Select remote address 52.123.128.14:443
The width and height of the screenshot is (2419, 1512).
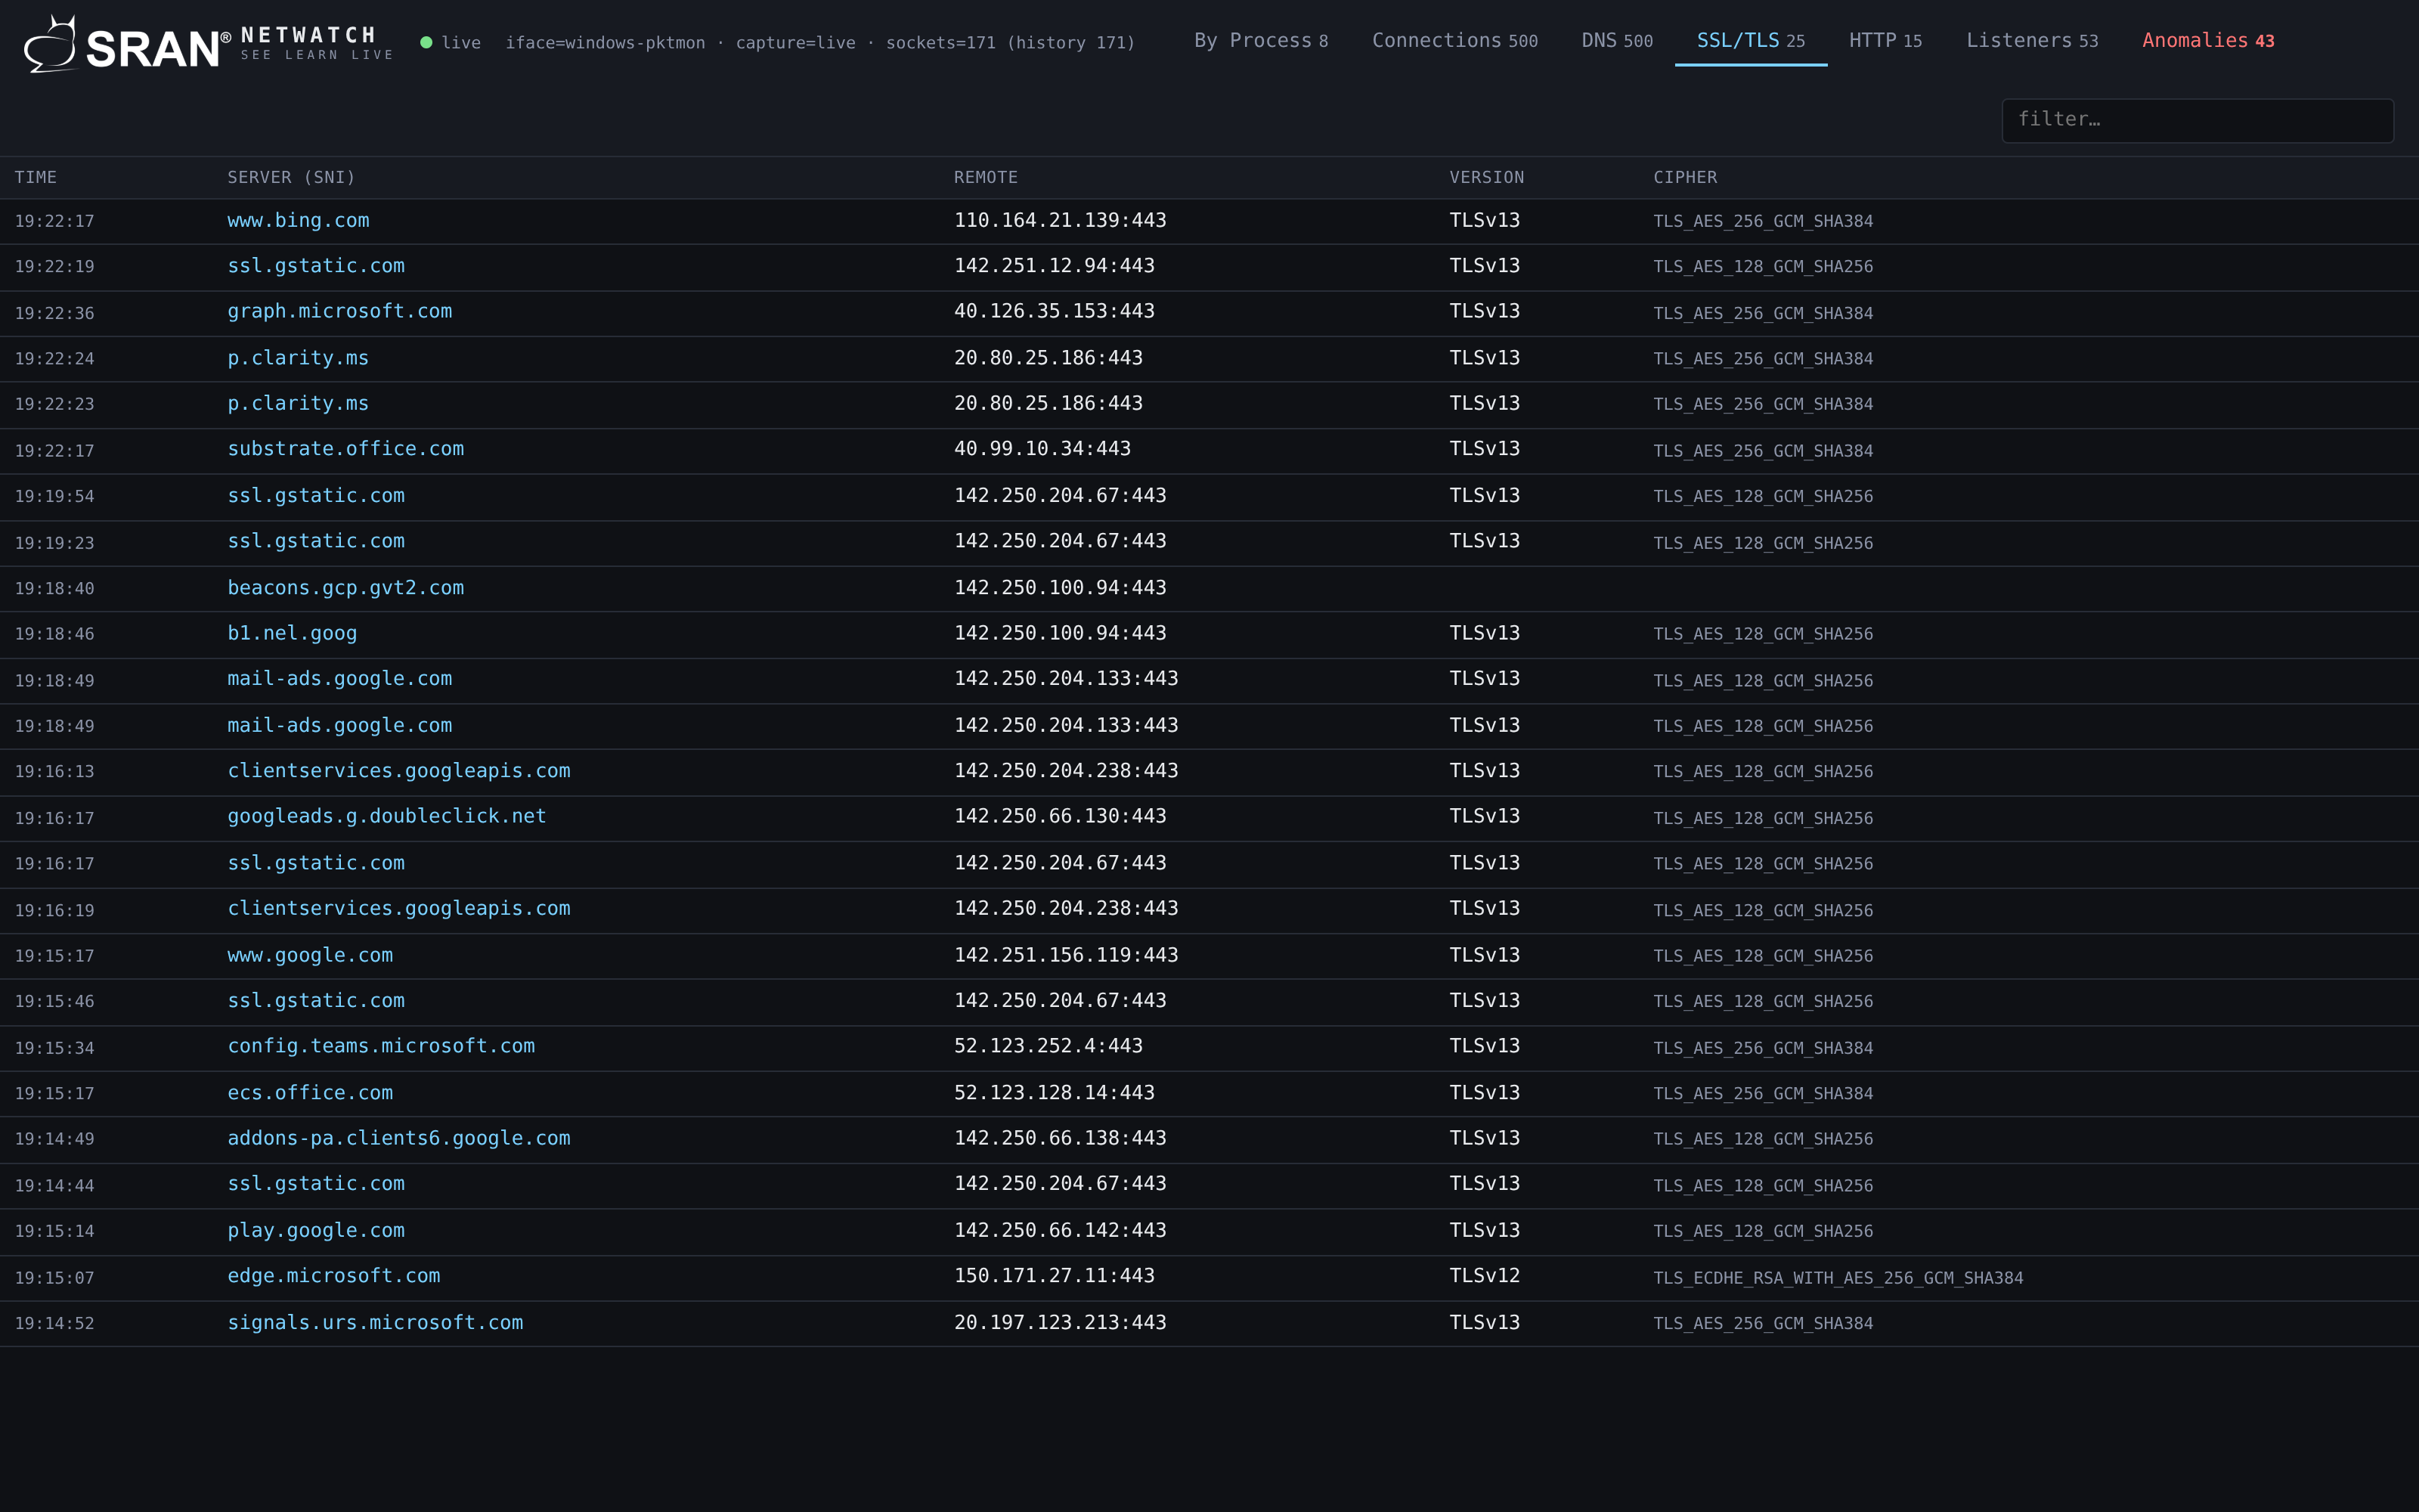pos(1055,1094)
